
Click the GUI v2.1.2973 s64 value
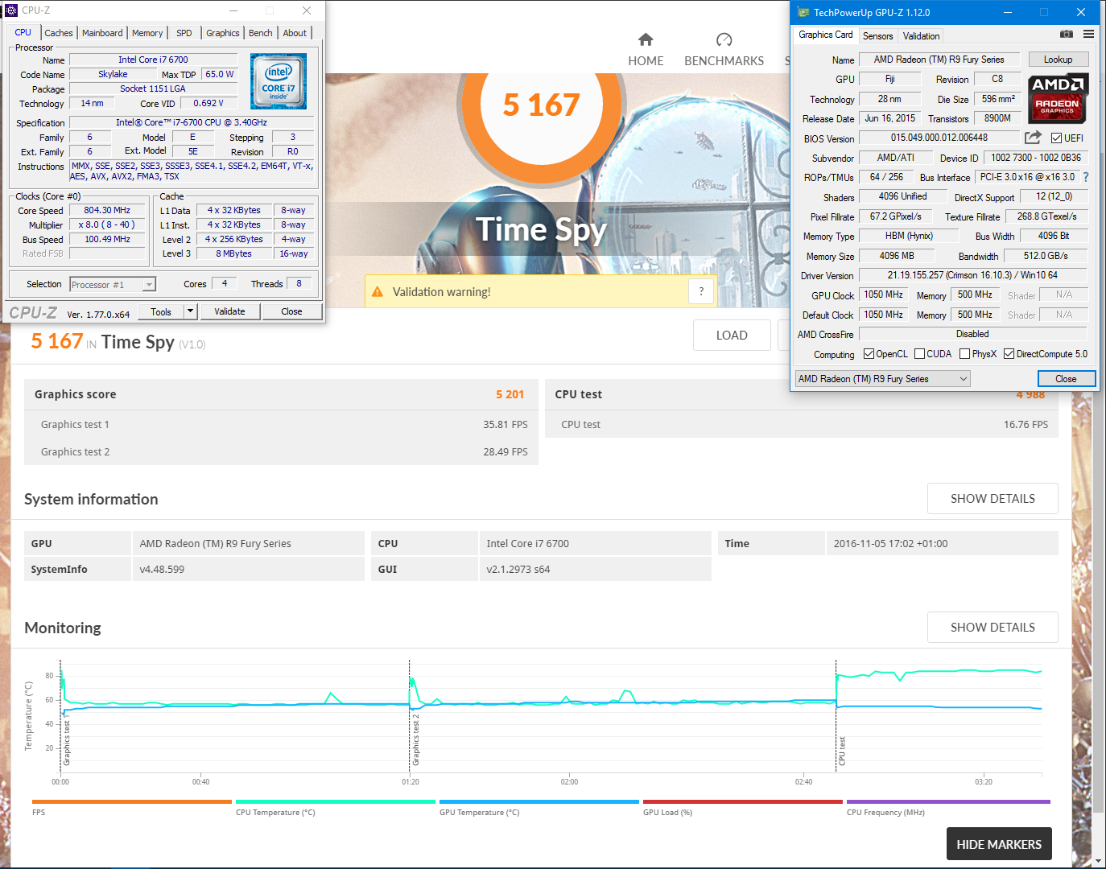tap(518, 570)
